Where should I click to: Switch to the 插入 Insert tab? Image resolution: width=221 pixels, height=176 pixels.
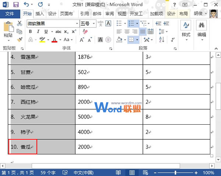[x=40, y=14]
